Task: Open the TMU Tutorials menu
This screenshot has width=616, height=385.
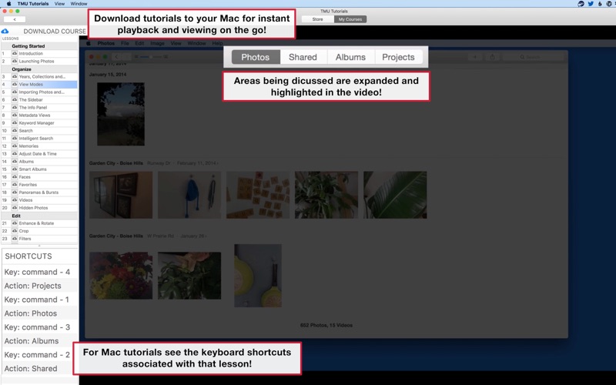Action: pos(33,4)
